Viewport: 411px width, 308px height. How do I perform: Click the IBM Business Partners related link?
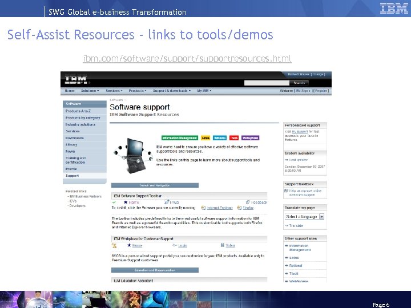click(86, 196)
